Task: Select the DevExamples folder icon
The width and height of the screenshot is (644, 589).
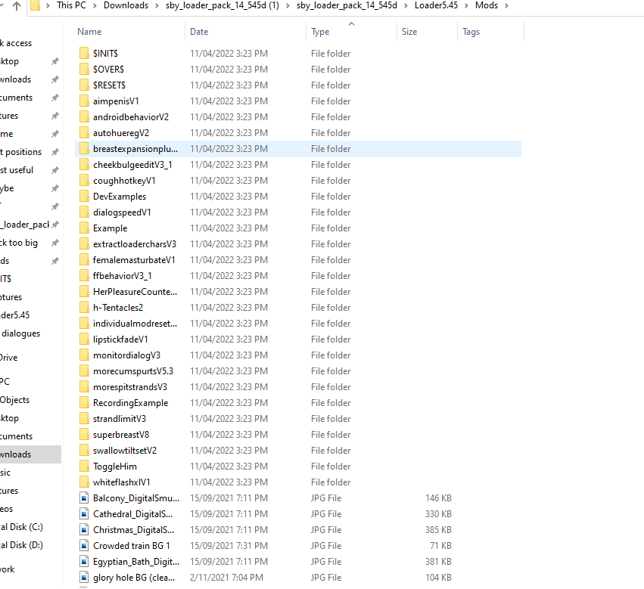Action: (x=83, y=197)
